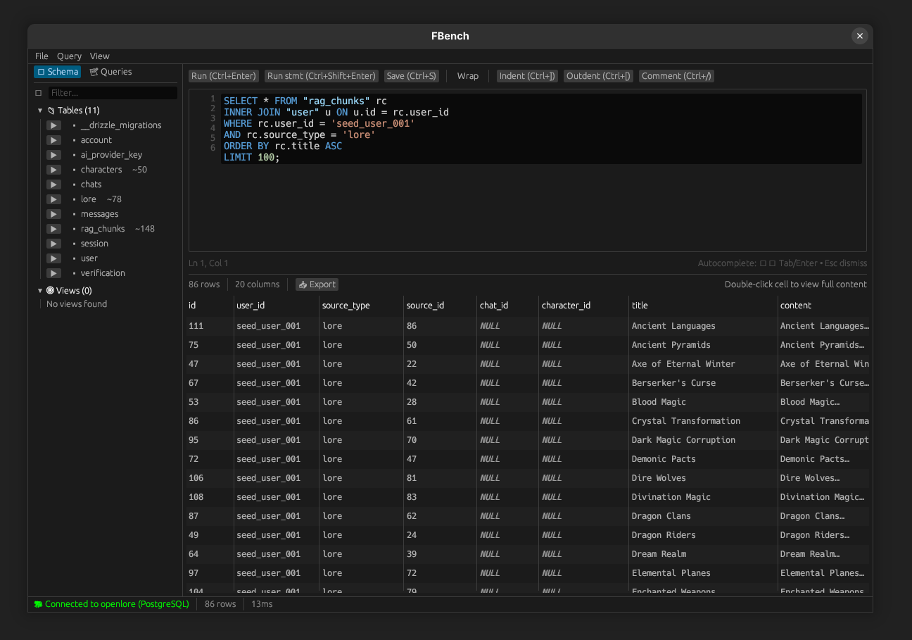The width and height of the screenshot is (912, 640).
Task: Open the Query menu
Action: [x=69, y=56]
